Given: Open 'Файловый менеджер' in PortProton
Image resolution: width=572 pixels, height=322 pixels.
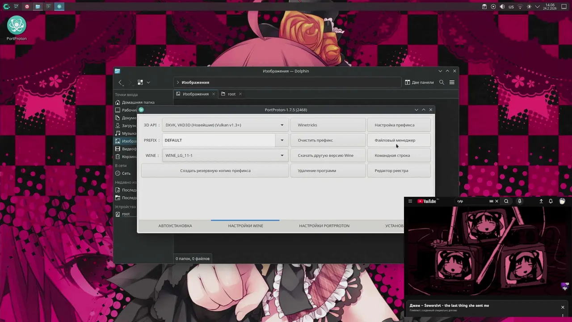Looking at the screenshot, I should 399,140.
